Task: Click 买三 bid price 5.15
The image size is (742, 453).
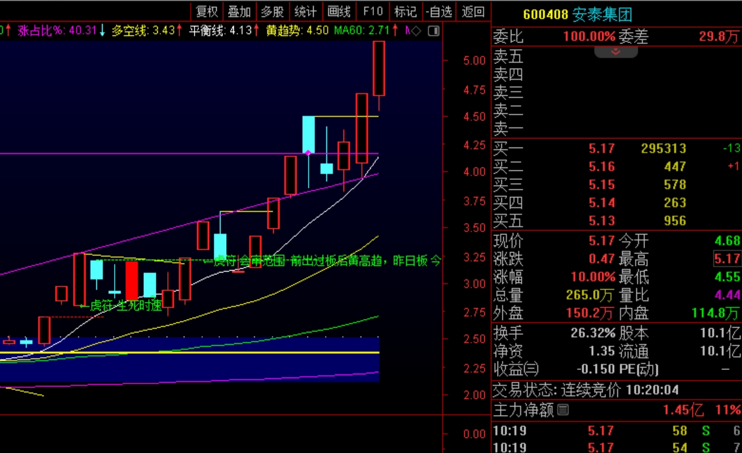Action: click(601, 184)
